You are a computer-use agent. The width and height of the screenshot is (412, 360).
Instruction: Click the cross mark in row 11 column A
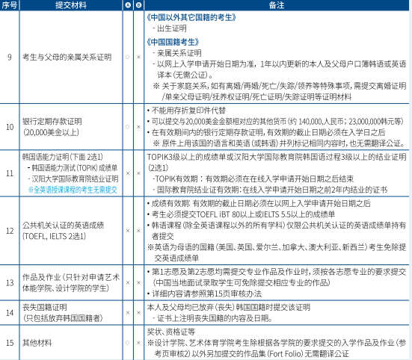128,173
